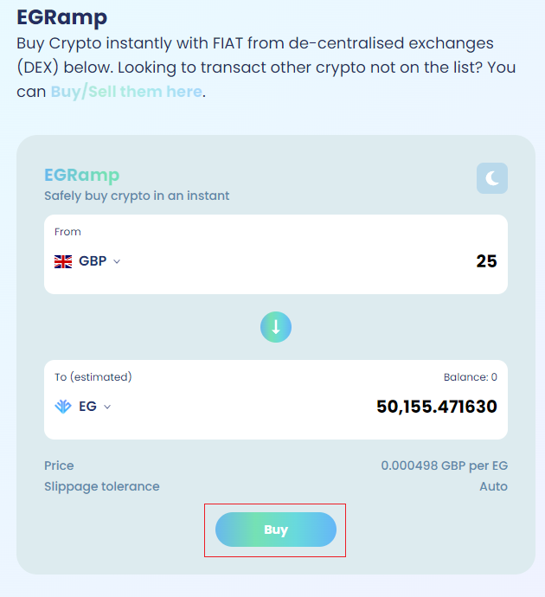Expand the GBP currency chevron
Image resolution: width=545 pixels, height=597 pixels.
click(117, 261)
